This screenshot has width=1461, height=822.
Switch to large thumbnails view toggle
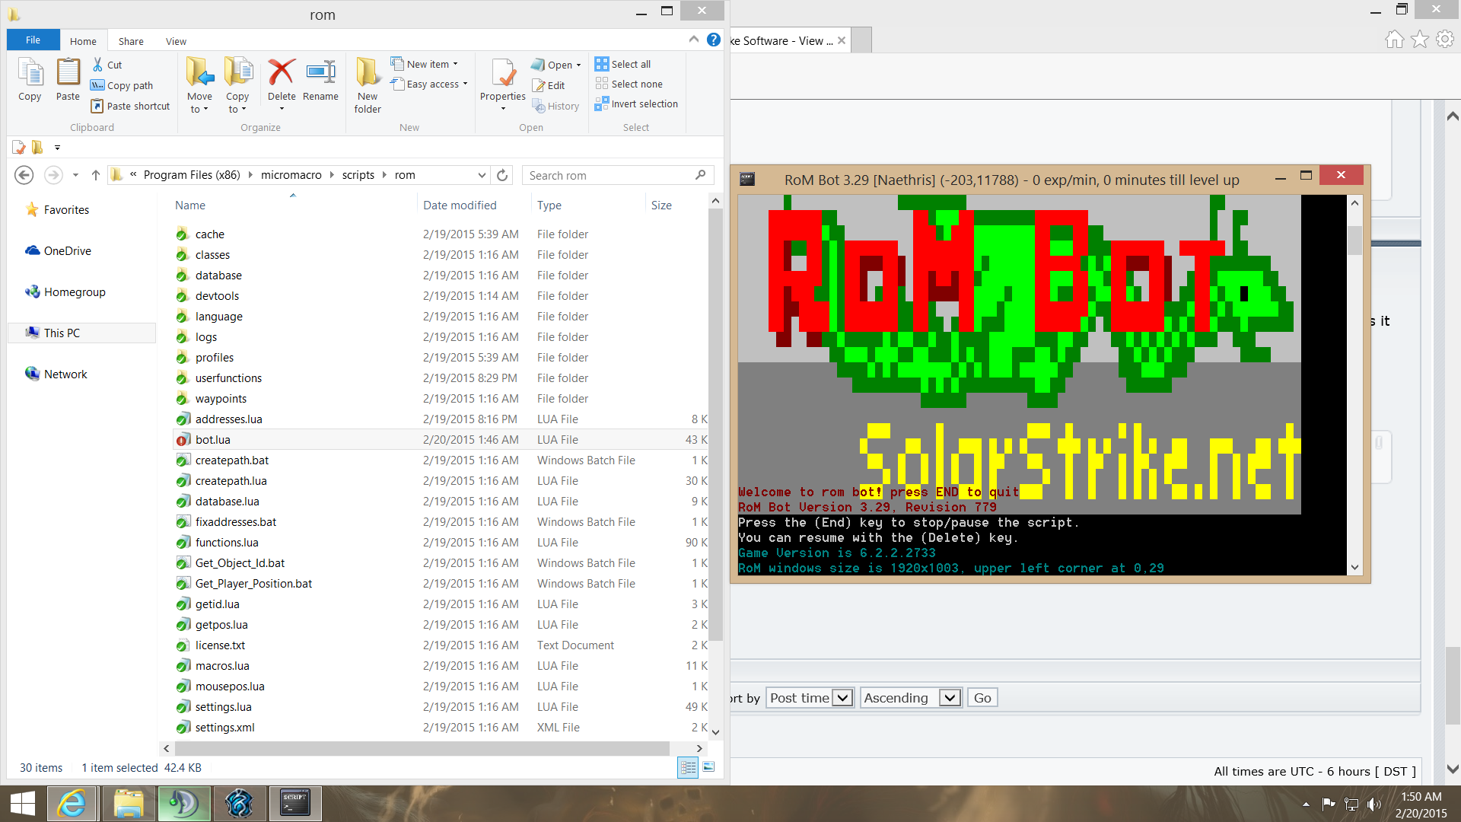coord(708,767)
